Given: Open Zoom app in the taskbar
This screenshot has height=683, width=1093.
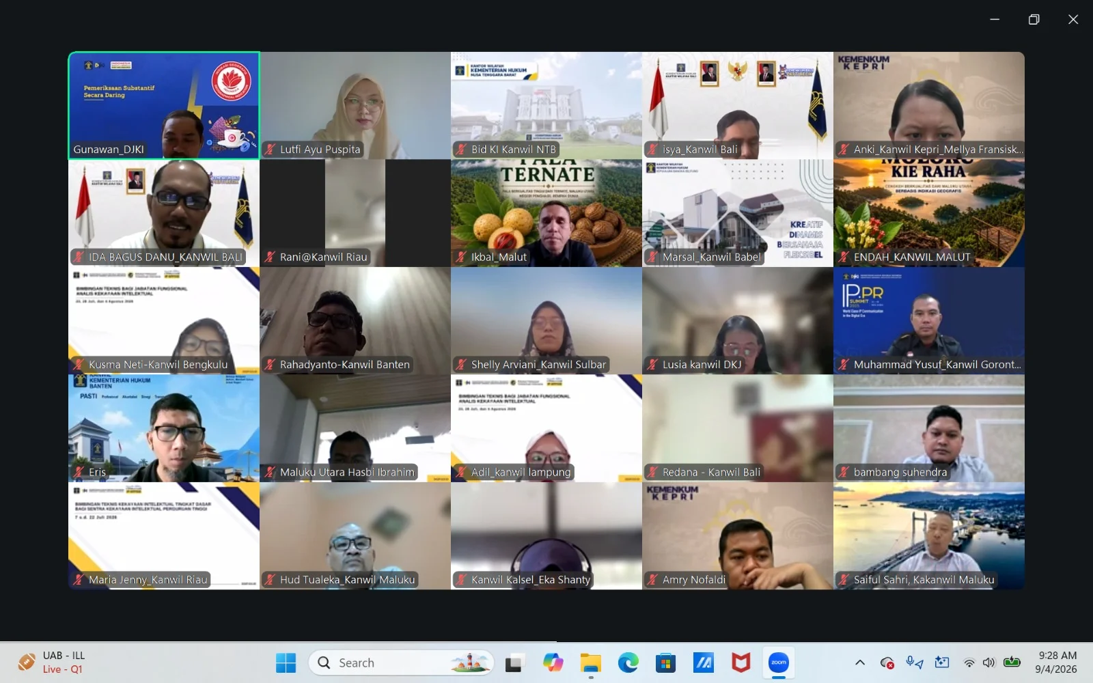Looking at the screenshot, I should click(778, 663).
